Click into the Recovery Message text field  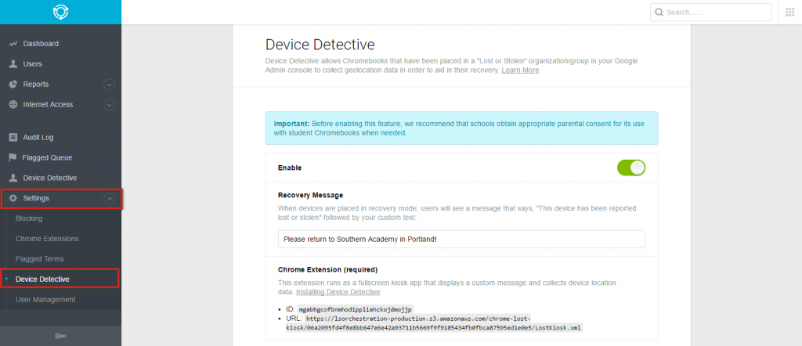click(461, 240)
